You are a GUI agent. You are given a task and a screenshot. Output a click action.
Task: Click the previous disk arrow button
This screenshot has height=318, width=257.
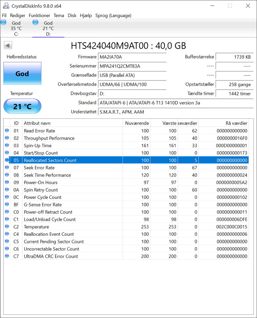coord(8,46)
